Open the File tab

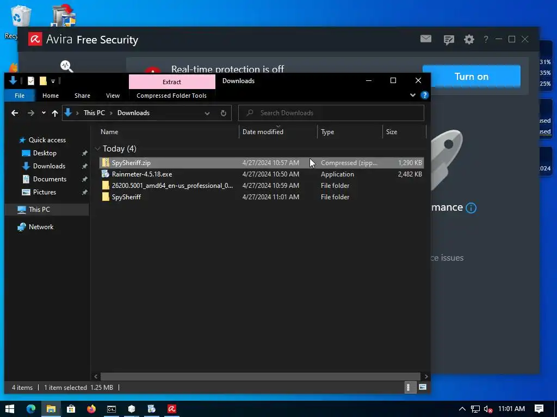pyautogui.click(x=20, y=96)
